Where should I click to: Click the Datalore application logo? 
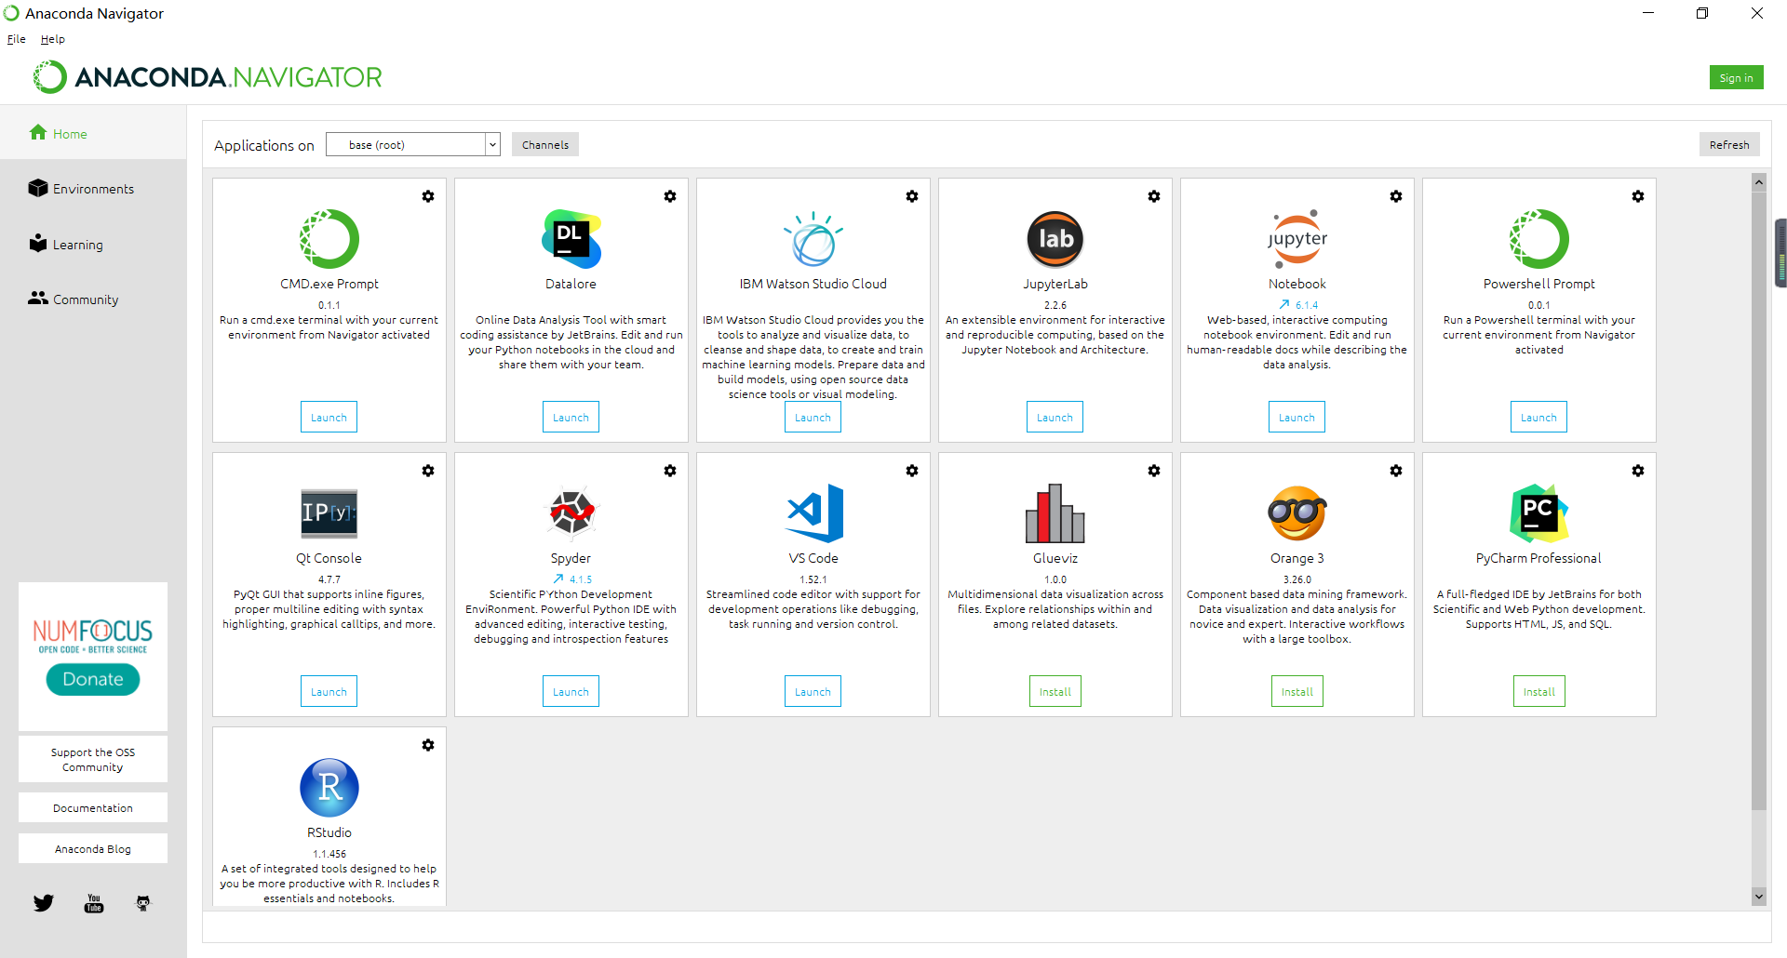point(571,239)
